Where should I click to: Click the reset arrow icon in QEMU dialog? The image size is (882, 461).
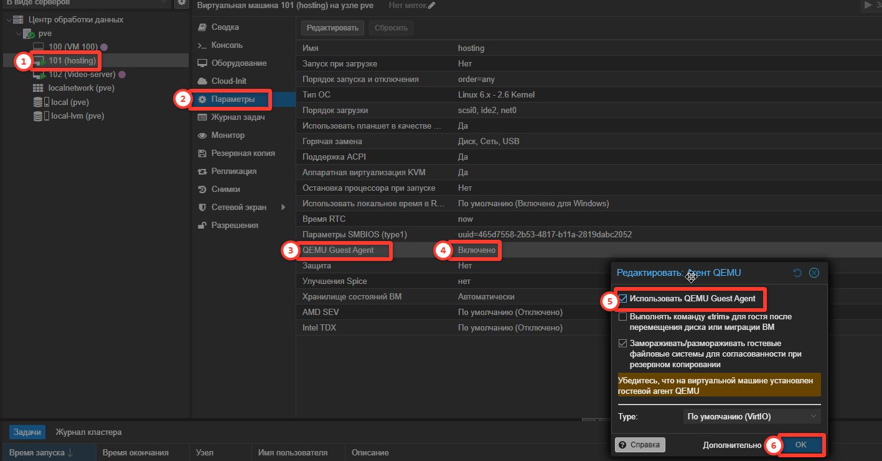click(x=797, y=273)
